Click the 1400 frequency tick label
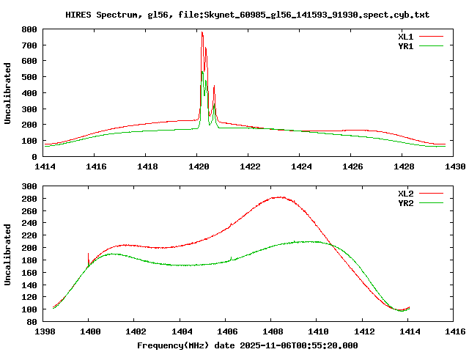 90,331
